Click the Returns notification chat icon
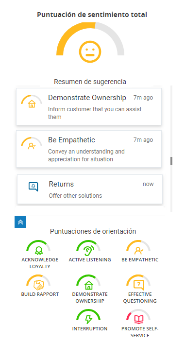The height and width of the screenshot is (343, 185). click(33, 187)
